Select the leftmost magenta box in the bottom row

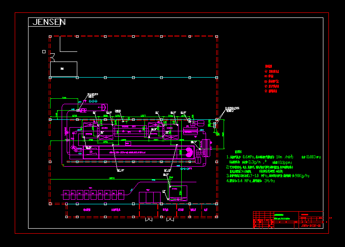pos(66,195)
